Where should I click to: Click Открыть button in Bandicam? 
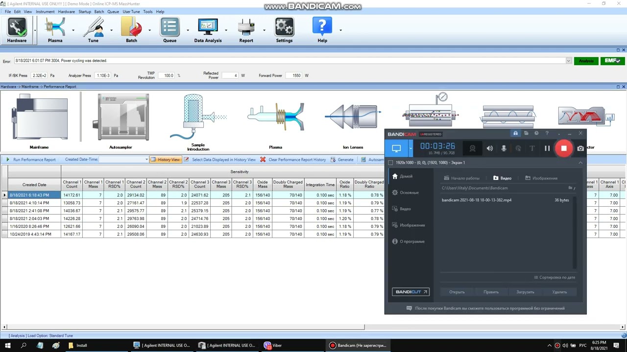tap(457, 292)
